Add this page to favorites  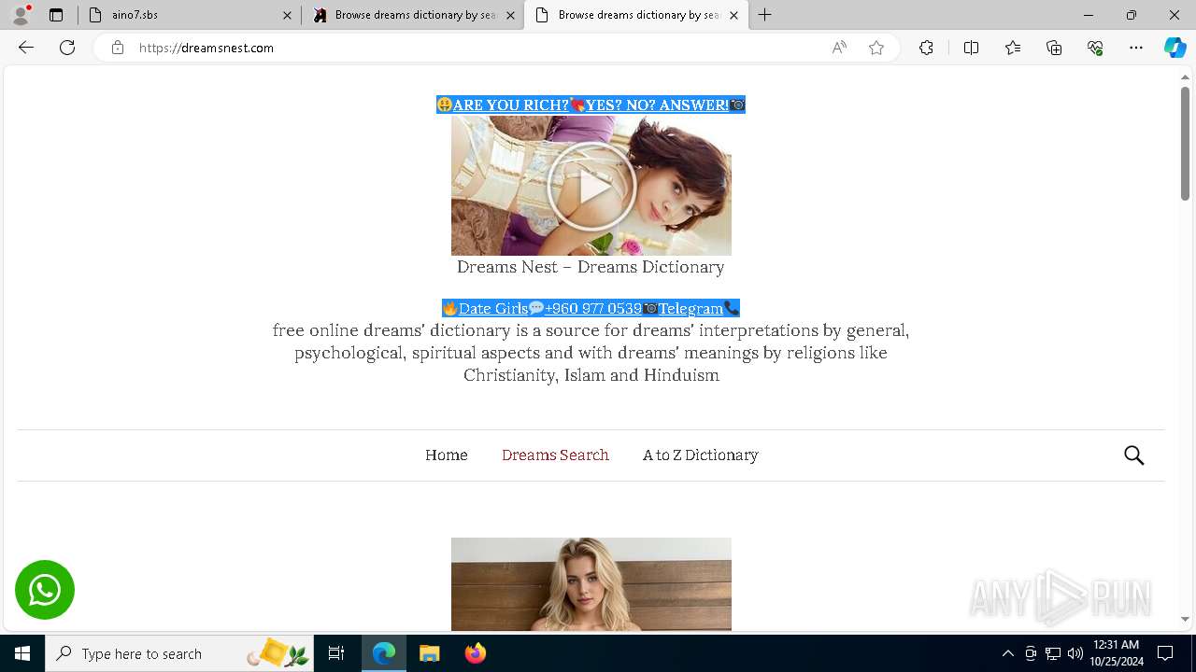click(876, 48)
